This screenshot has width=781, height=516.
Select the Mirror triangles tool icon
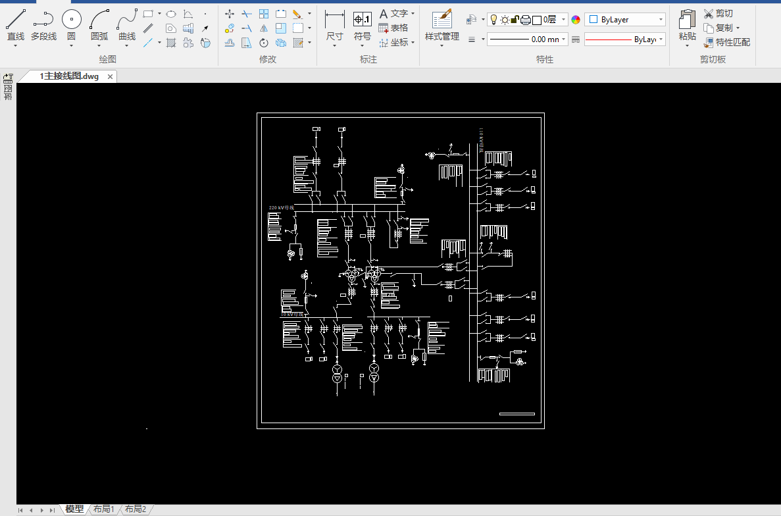tap(264, 28)
